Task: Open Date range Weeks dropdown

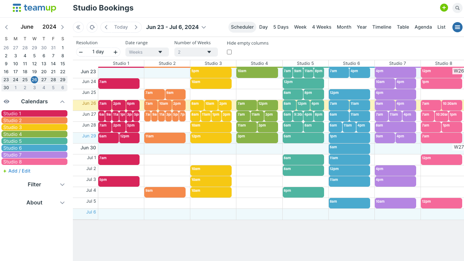Action: pos(147,52)
